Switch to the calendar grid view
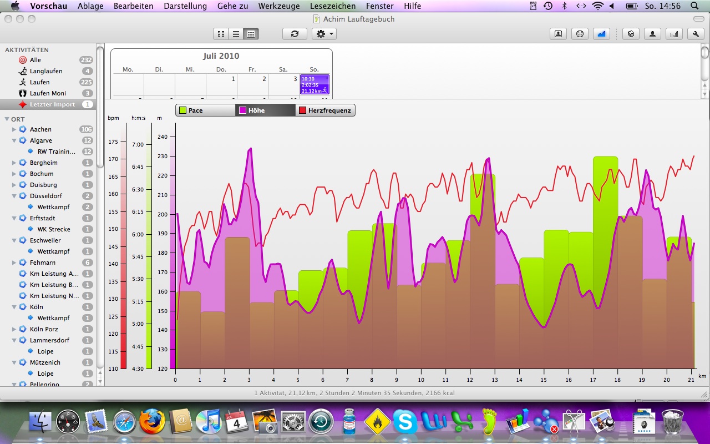The height and width of the screenshot is (444, 710). pos(251,34)
